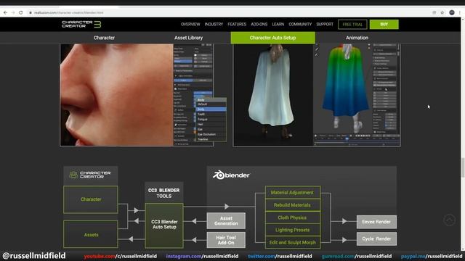
Task: Click the Character Creator 3 logo
Action: [x=81, y=24]
